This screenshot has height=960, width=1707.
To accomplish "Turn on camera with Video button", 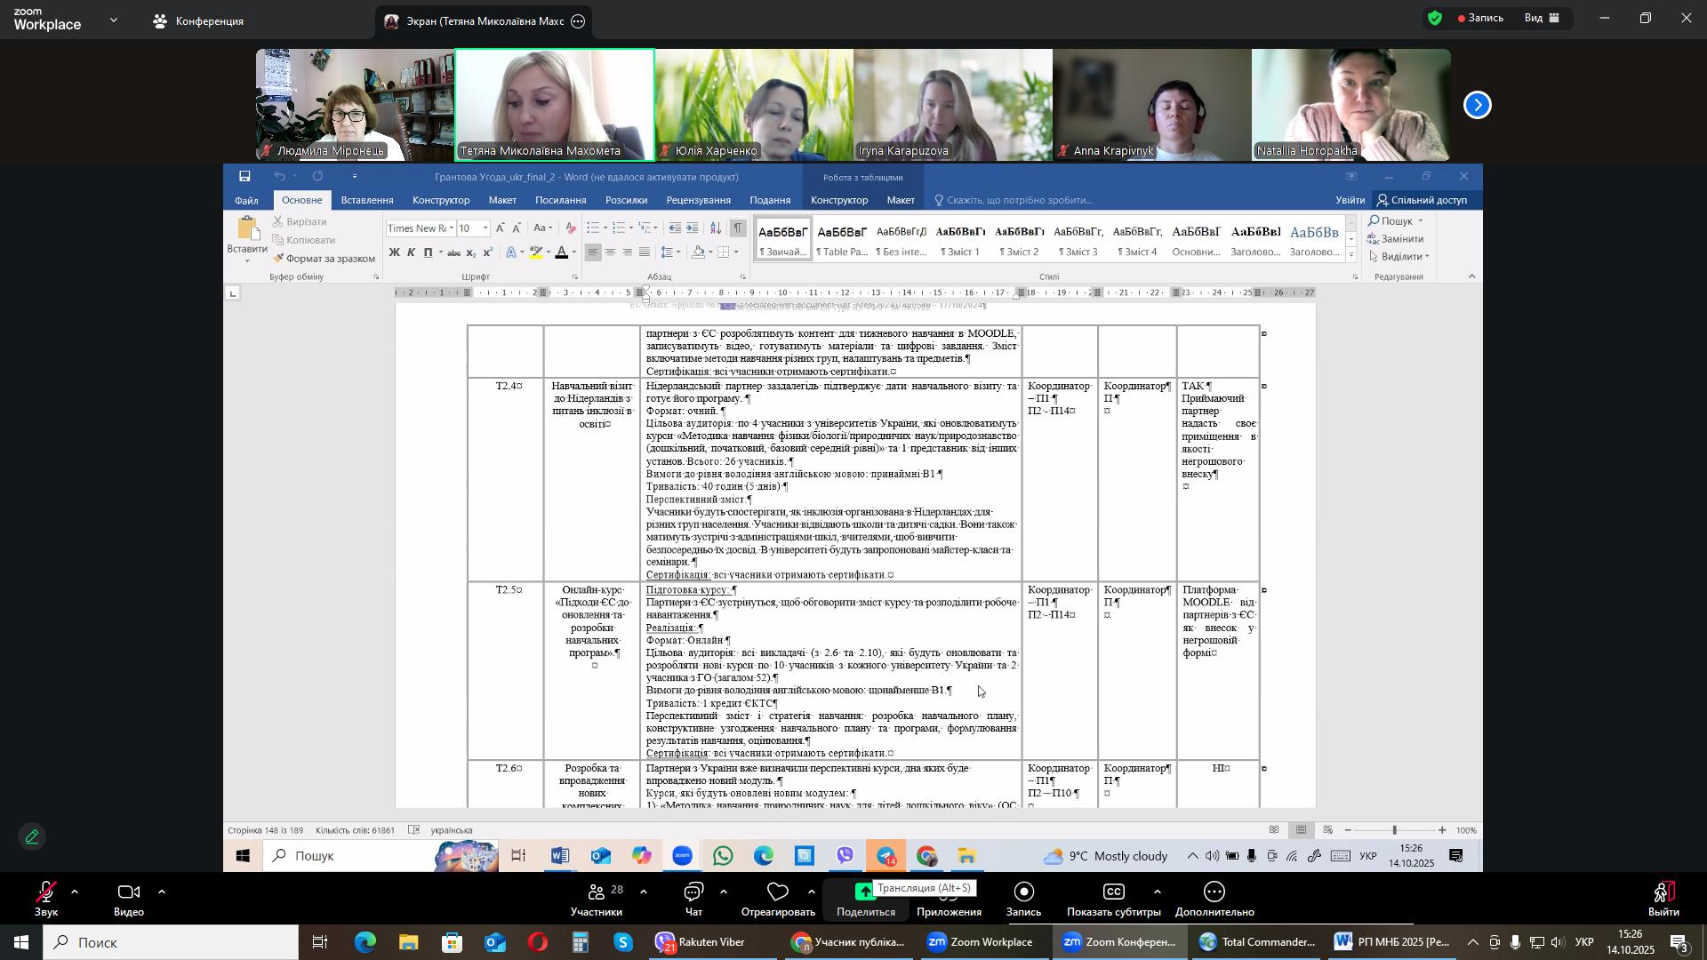I will click(x=128, y=892).
